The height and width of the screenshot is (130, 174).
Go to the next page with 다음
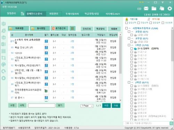click(116, 105)
